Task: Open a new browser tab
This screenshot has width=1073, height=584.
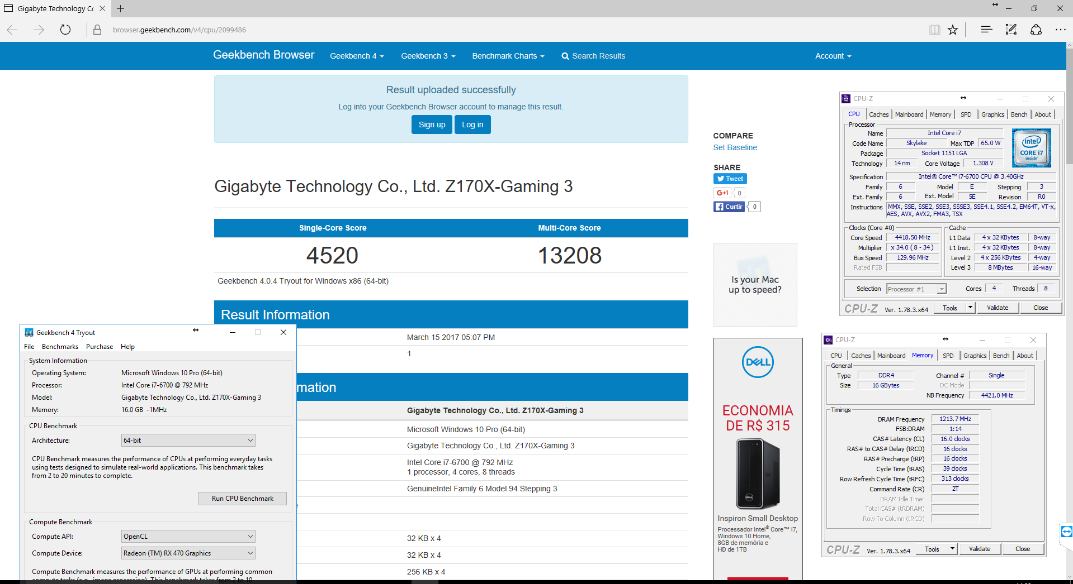Action: [x=120, y=8]
